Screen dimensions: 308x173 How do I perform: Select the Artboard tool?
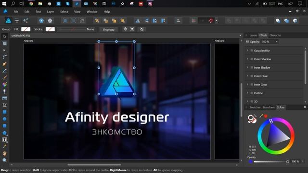[4, 43]
